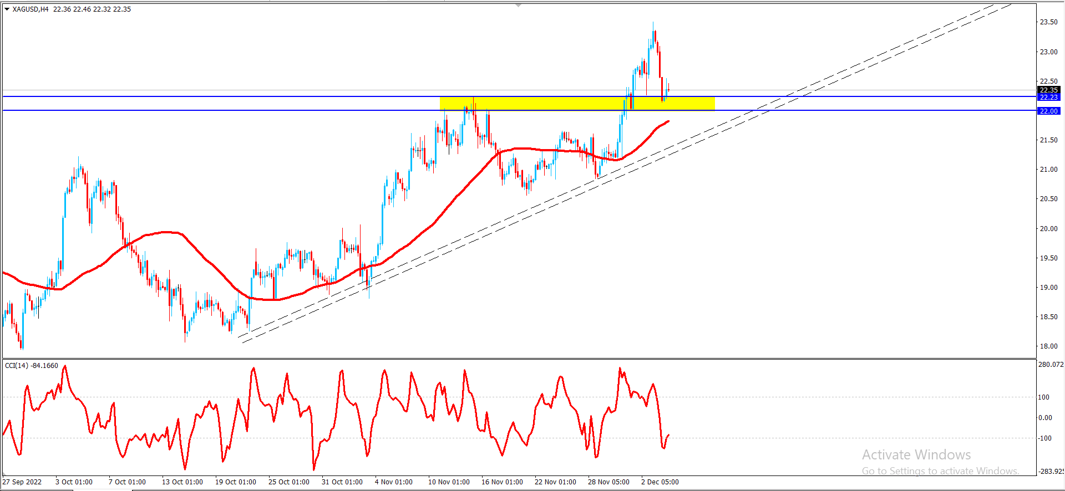
Task: Click the XAGUSD,H4 chart title text
Action: pyautogui.click(x=31, y=9)
